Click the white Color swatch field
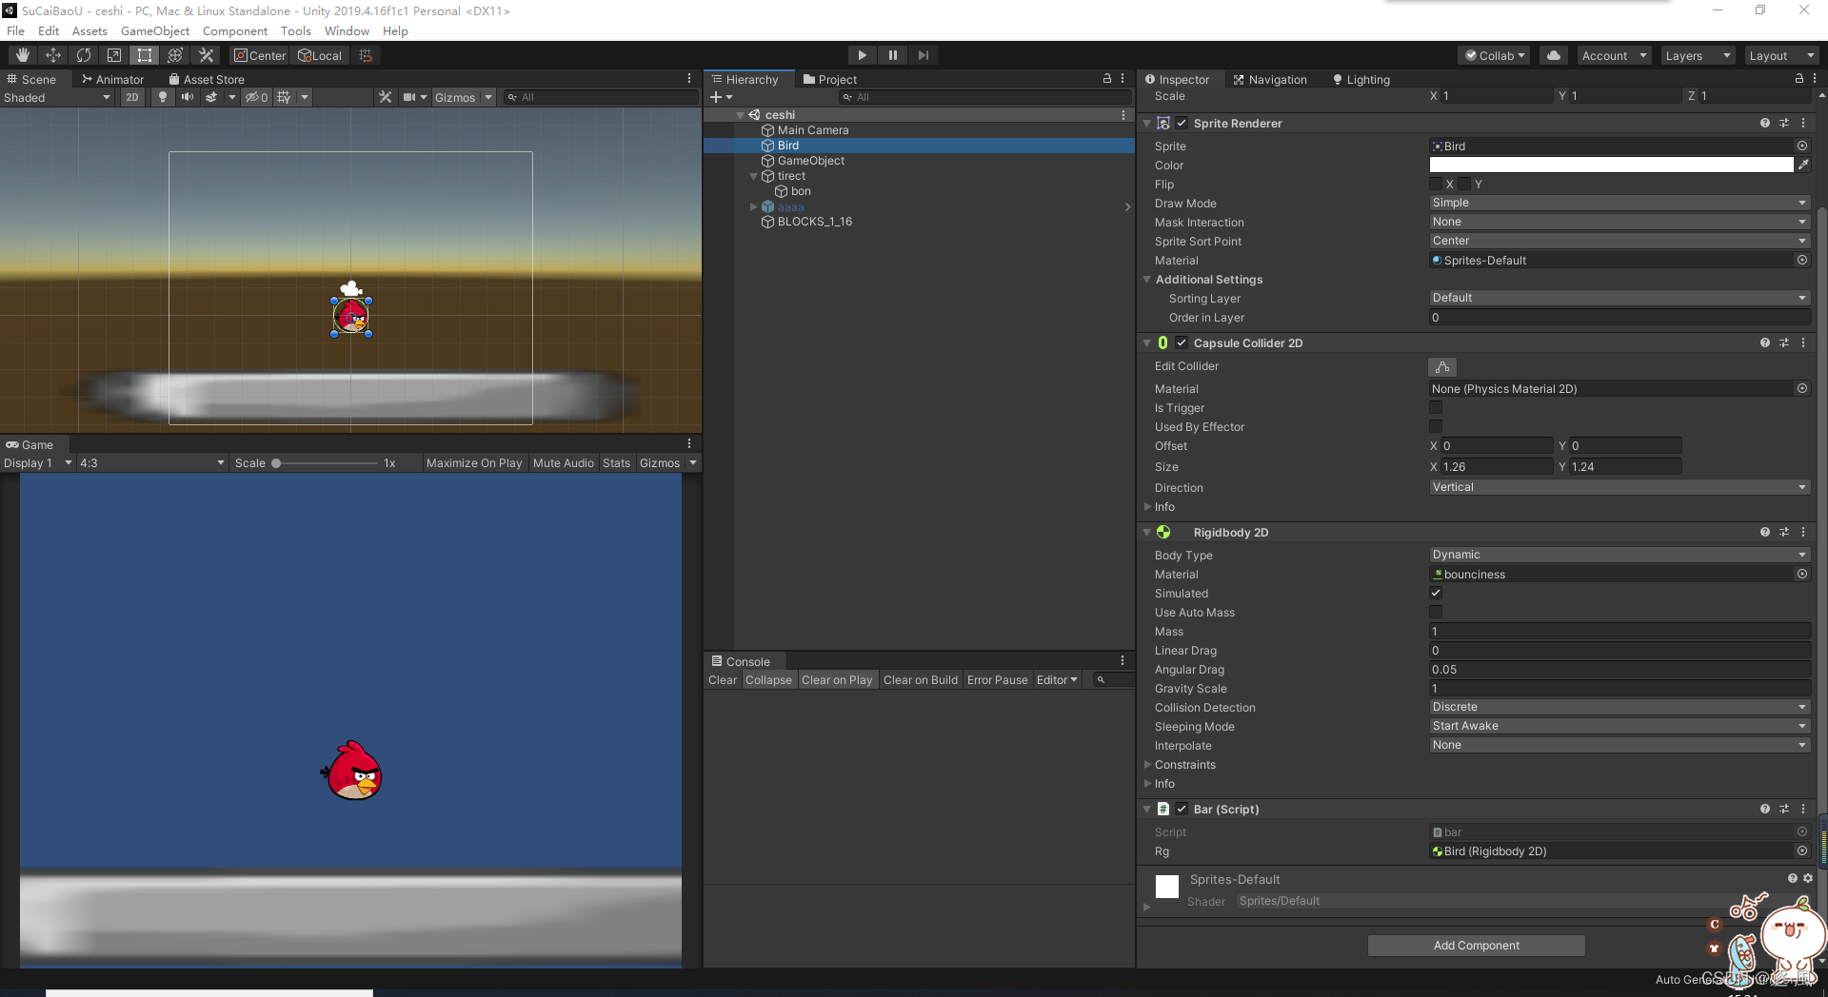Image resolution: width=1828 pixels, height=997 pixels. (x=1611, y=165)
